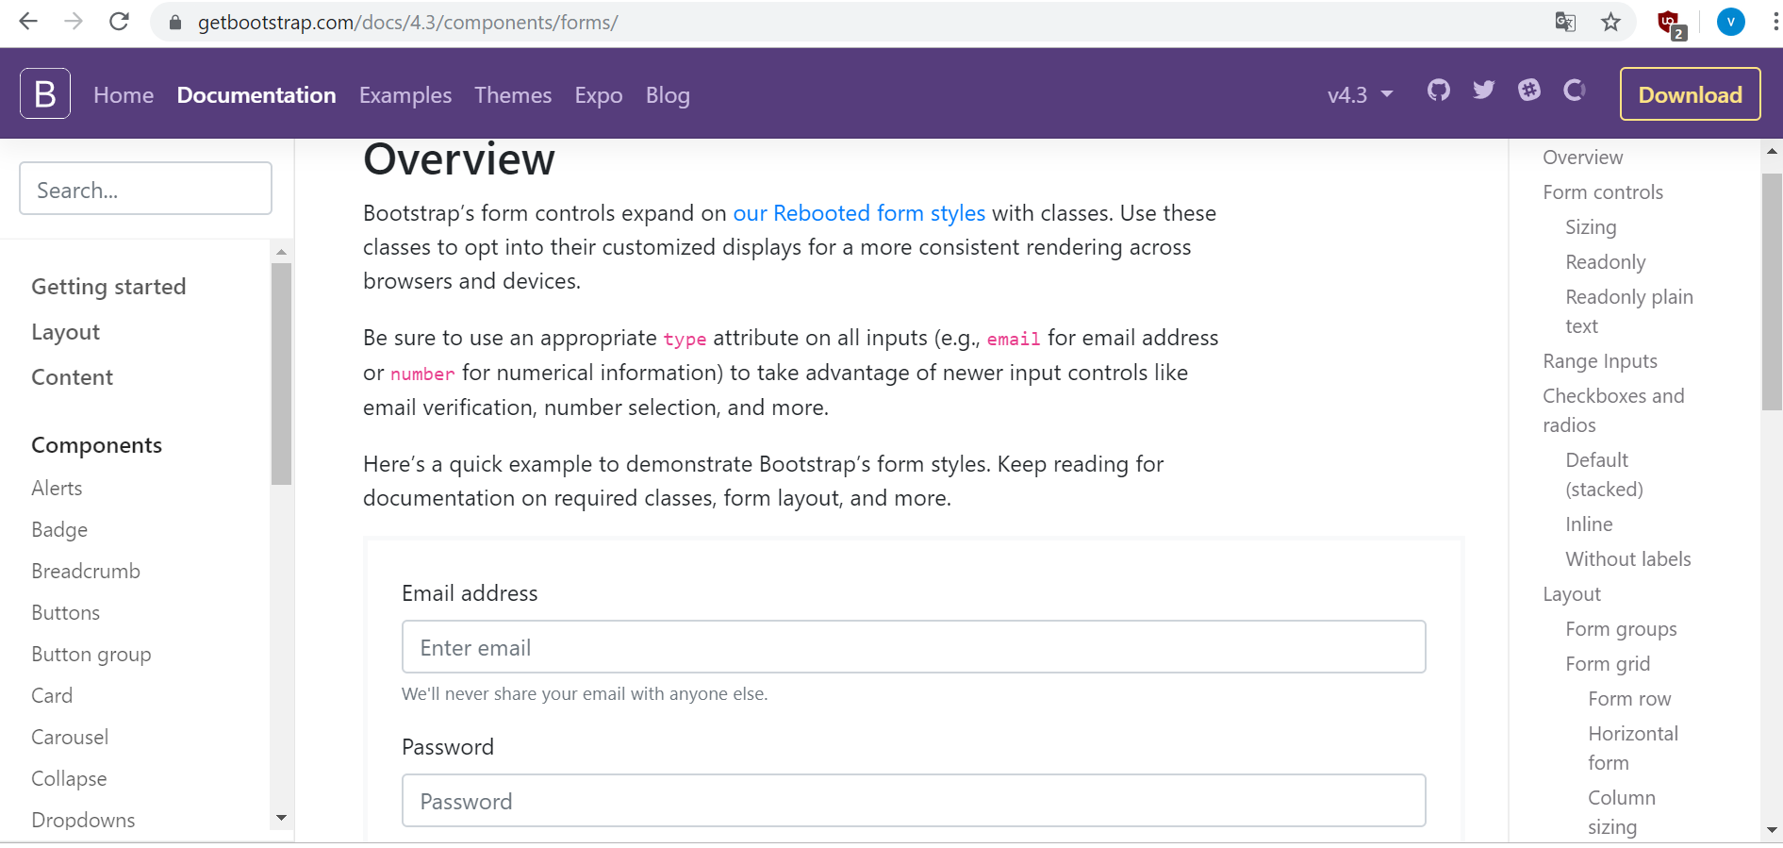Click the Bootstrap B logo

(x=45, y=93)
